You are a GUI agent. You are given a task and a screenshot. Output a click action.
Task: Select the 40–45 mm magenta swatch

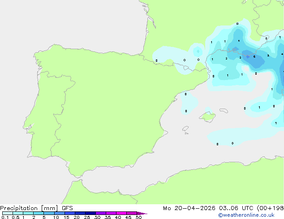coord(121,213)
